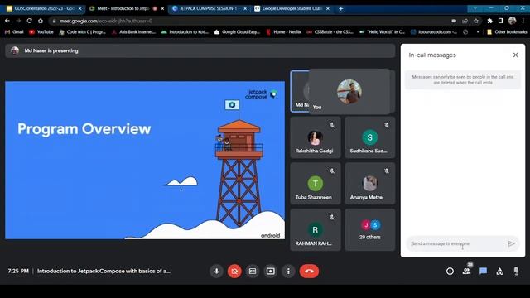Click the 'Md Naser is presenting' banner
Screen dimensions: 530x298
point(200,50)
